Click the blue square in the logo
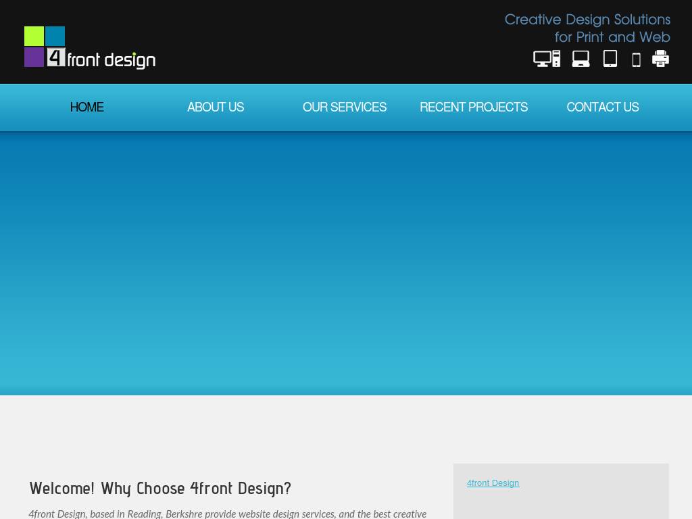This screenshot has height=519, width=692. (x=55, y=36)
